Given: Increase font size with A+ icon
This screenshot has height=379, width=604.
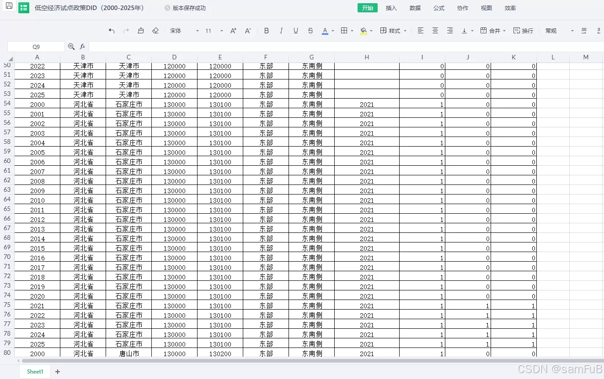Looking at the screenshot, I should 233,31.
